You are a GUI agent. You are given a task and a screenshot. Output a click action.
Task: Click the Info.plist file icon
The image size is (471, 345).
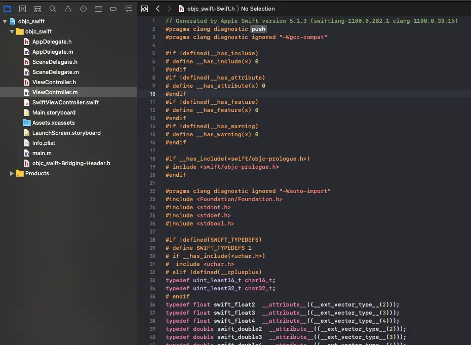pyautogui.click(x=27, y=143)
